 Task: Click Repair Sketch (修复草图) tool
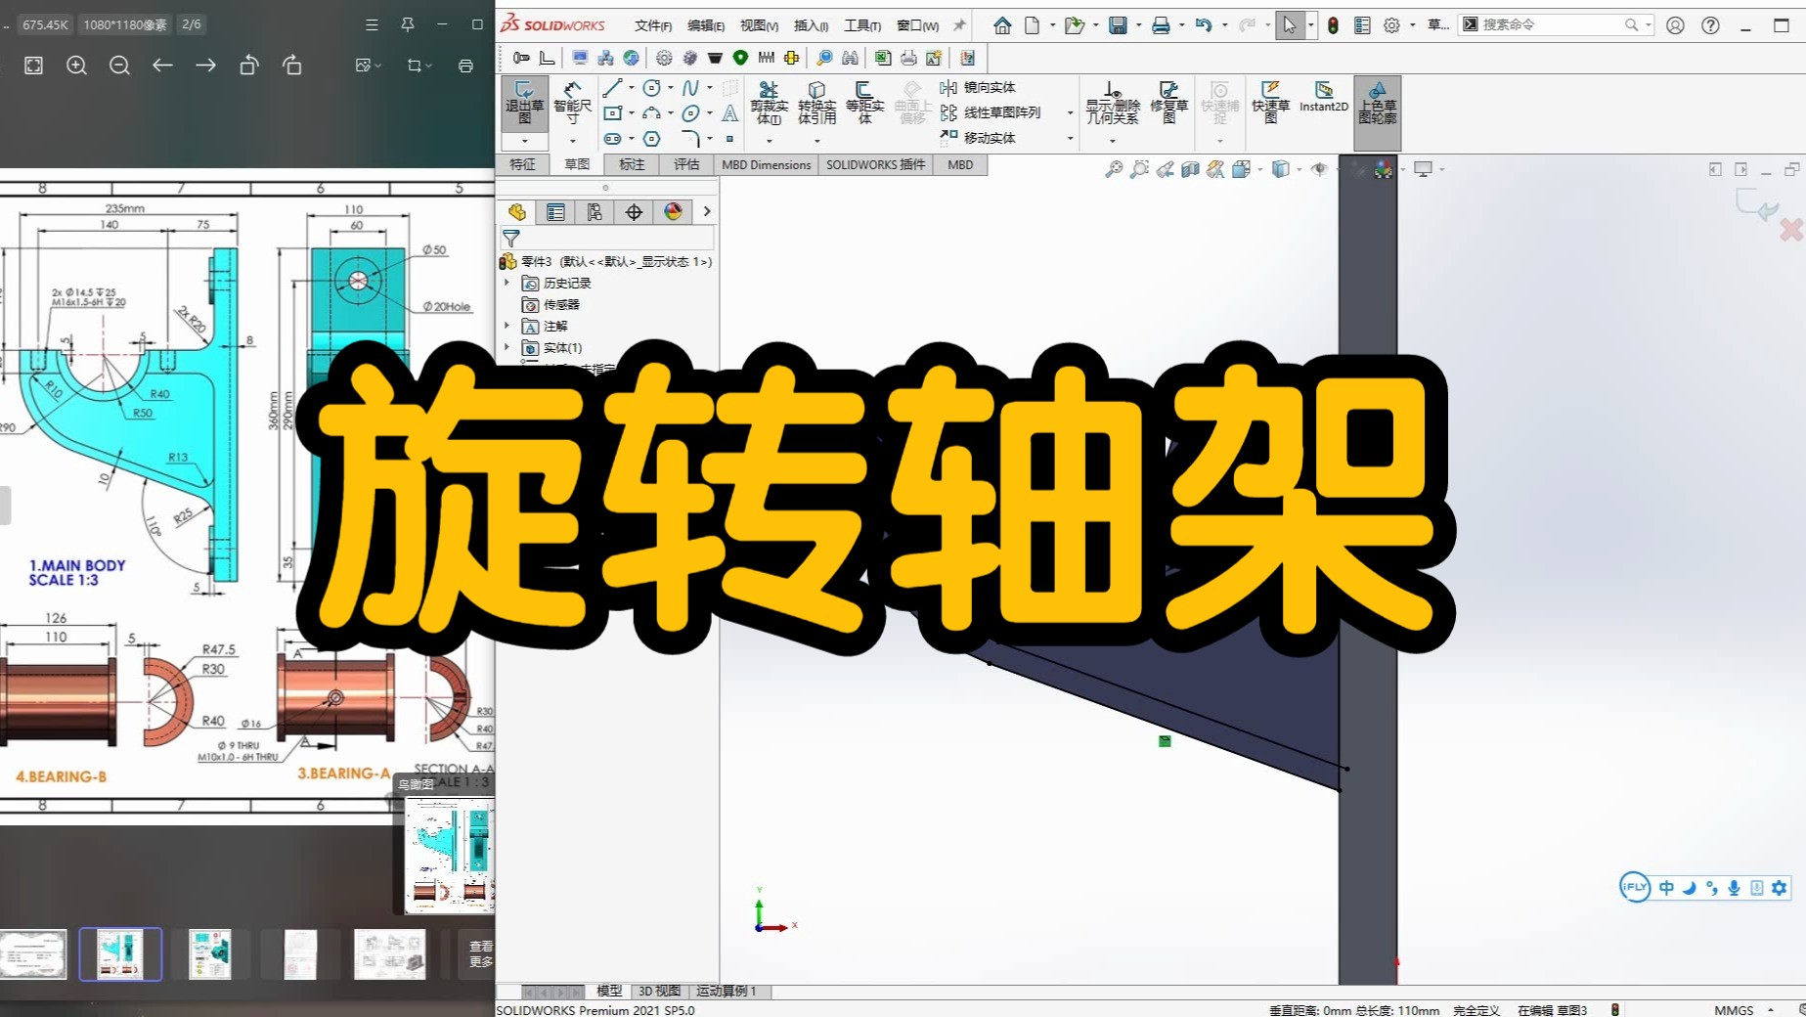tap(1168, 103)
